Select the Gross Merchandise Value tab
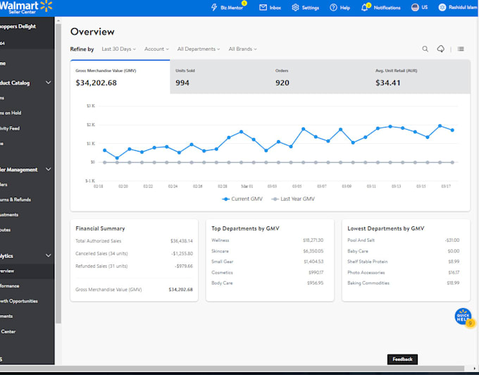479x375 pixels. (x=120, y=77)
